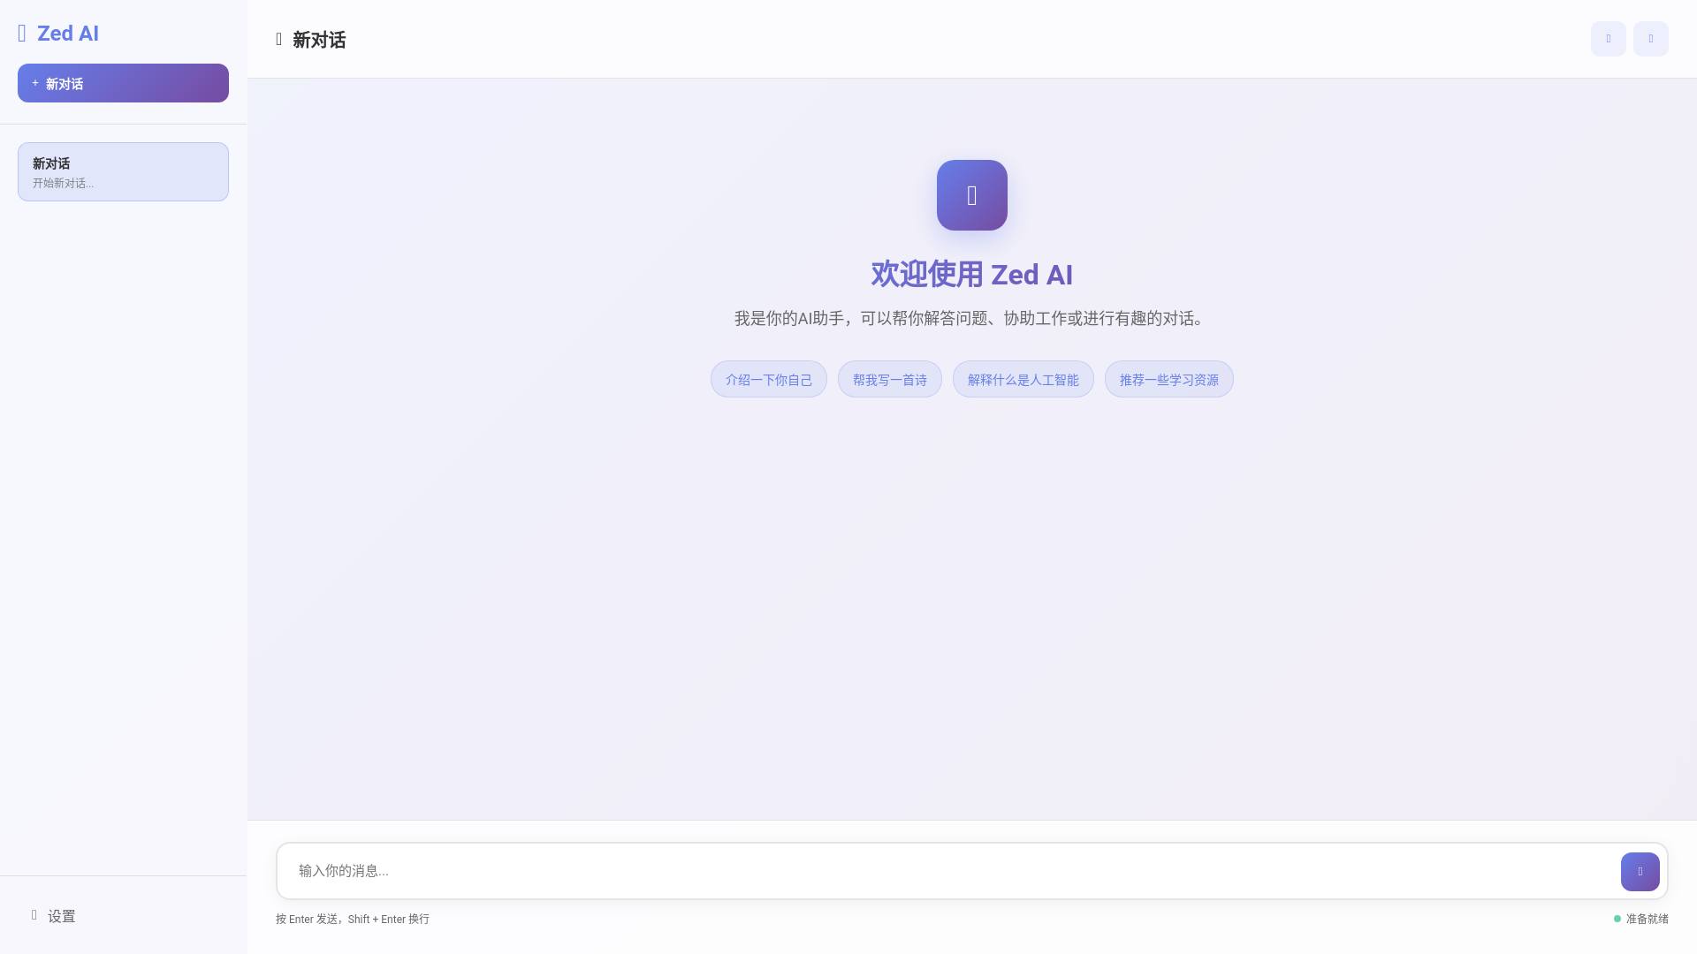Choose suggestion 解释什么是人工智能
This screenshot has width=1697, height=954.
1024,379
